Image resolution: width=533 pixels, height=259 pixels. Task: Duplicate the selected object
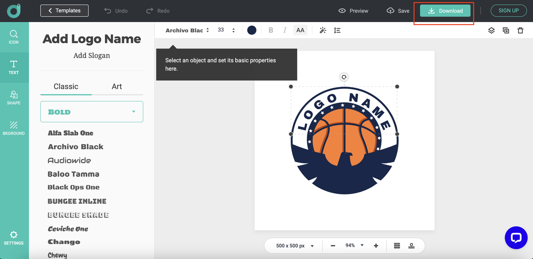tap(506, 30)
